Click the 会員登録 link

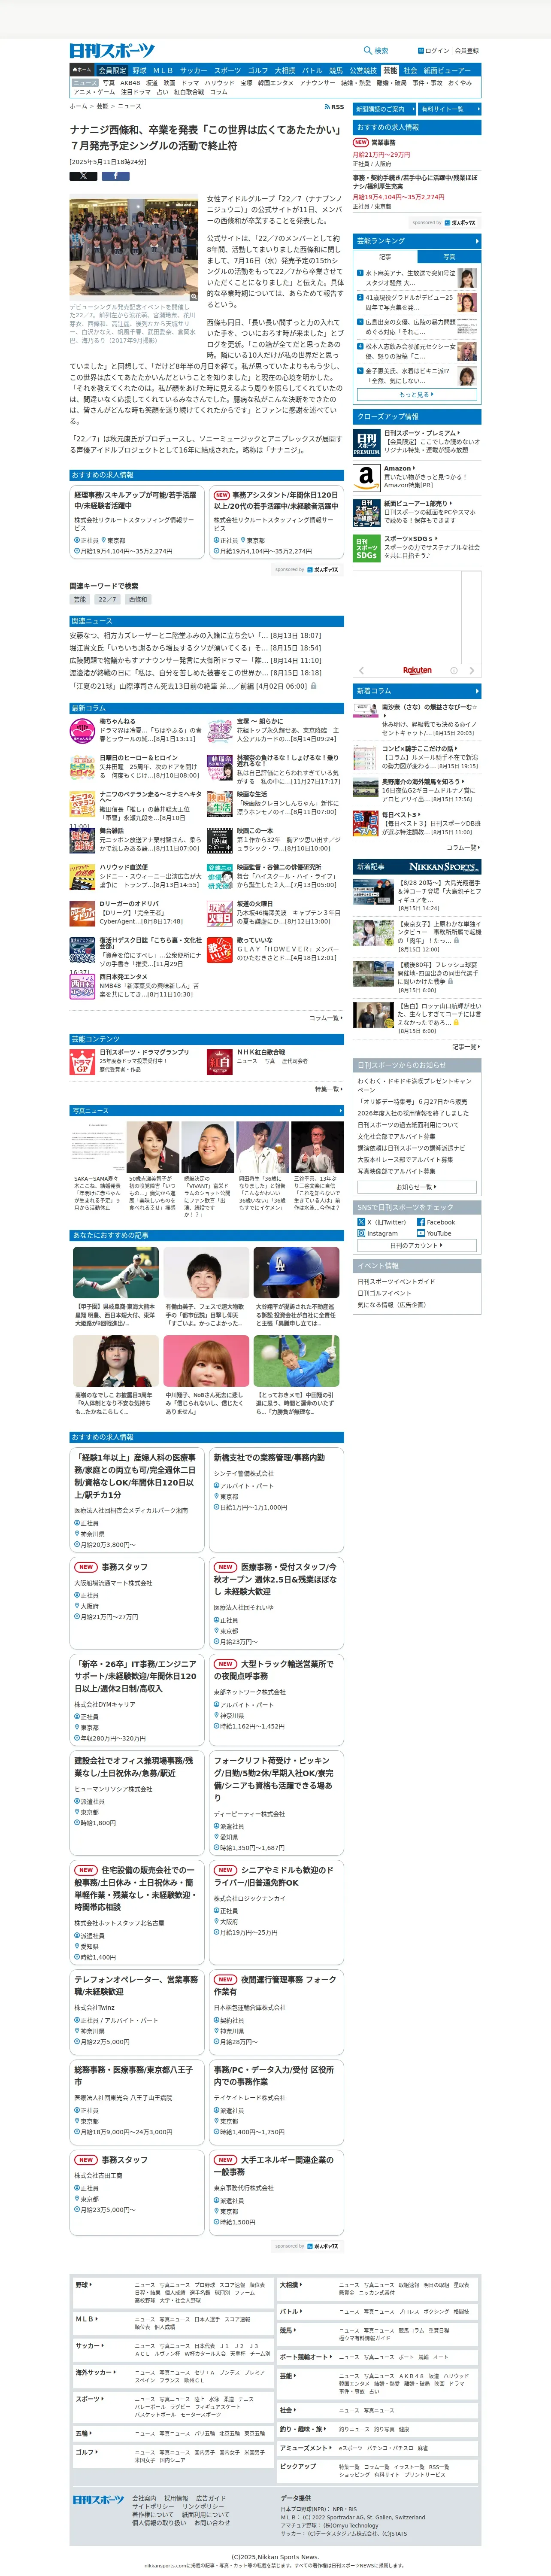(x=467, y=51)
